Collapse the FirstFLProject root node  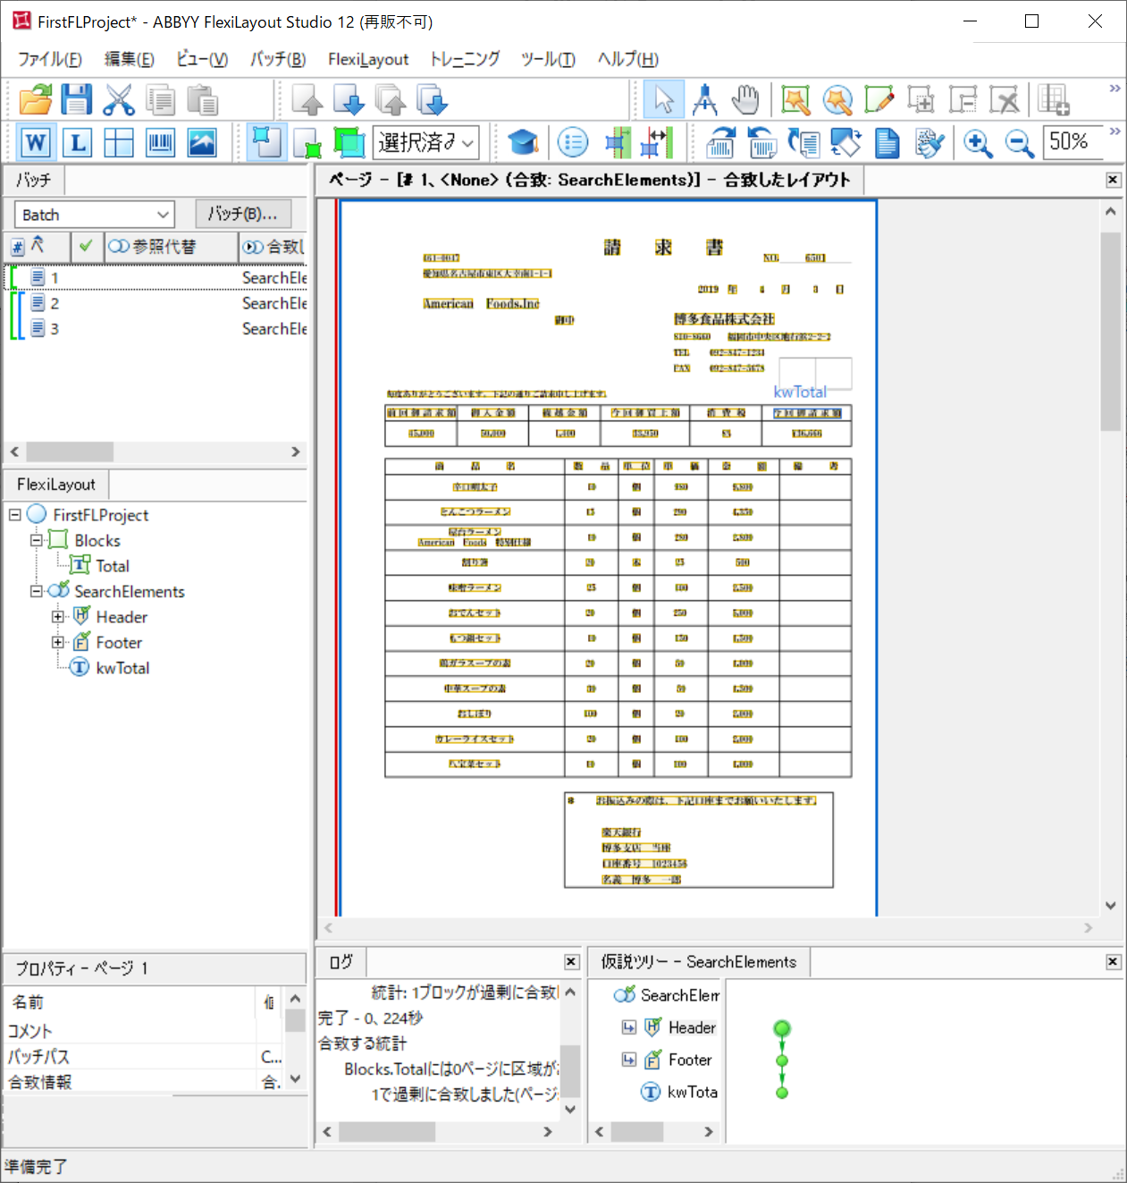coord(15,515)
